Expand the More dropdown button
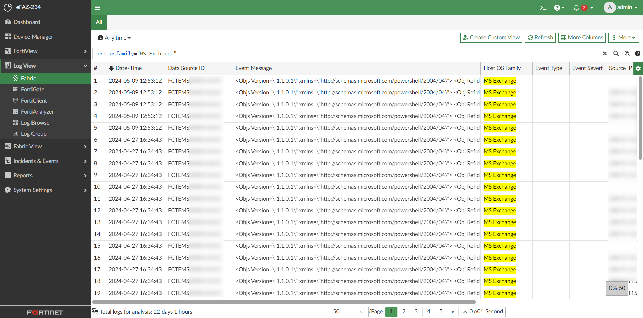The height and width of the screenshot is (318, 643). tap(624, 38)
